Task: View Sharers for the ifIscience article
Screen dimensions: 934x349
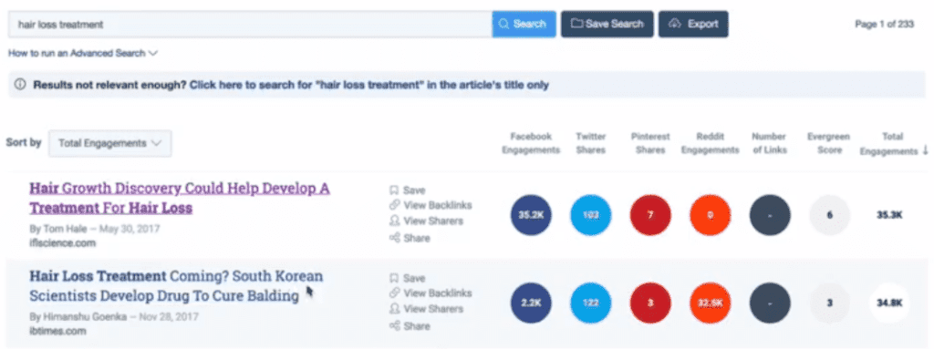Action: (x=426, y=221)
